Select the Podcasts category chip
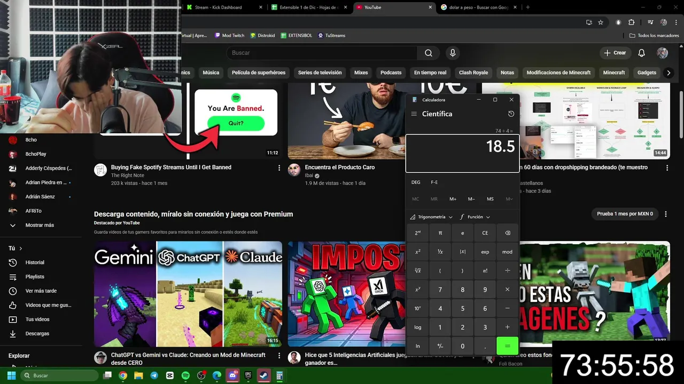This screenshot has height=384, width=684. pos(391,73)
